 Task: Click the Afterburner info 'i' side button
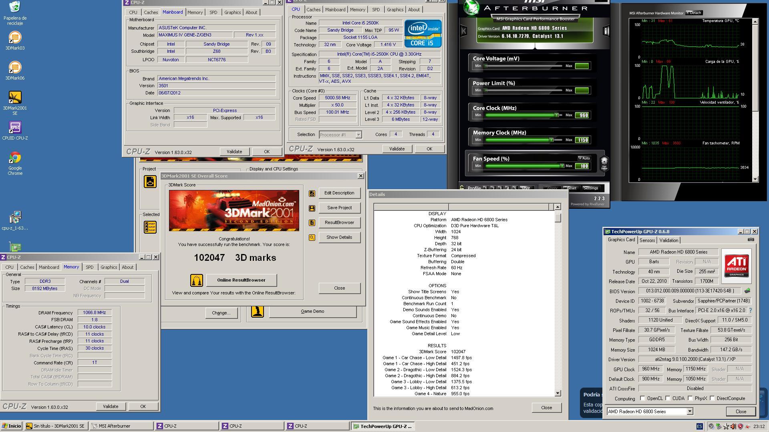(x=606, y=31)
